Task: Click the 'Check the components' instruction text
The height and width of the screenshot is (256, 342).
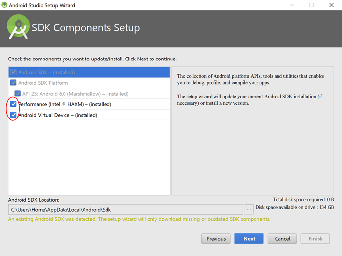Action: (x=92, y=59)
